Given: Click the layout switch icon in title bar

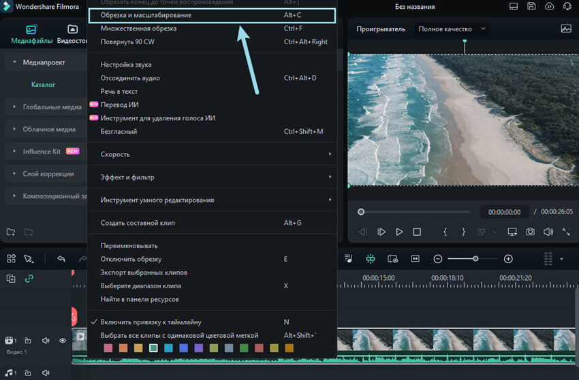Looking at the screenshot, I should pyautogui.click(x=514, y=6).
